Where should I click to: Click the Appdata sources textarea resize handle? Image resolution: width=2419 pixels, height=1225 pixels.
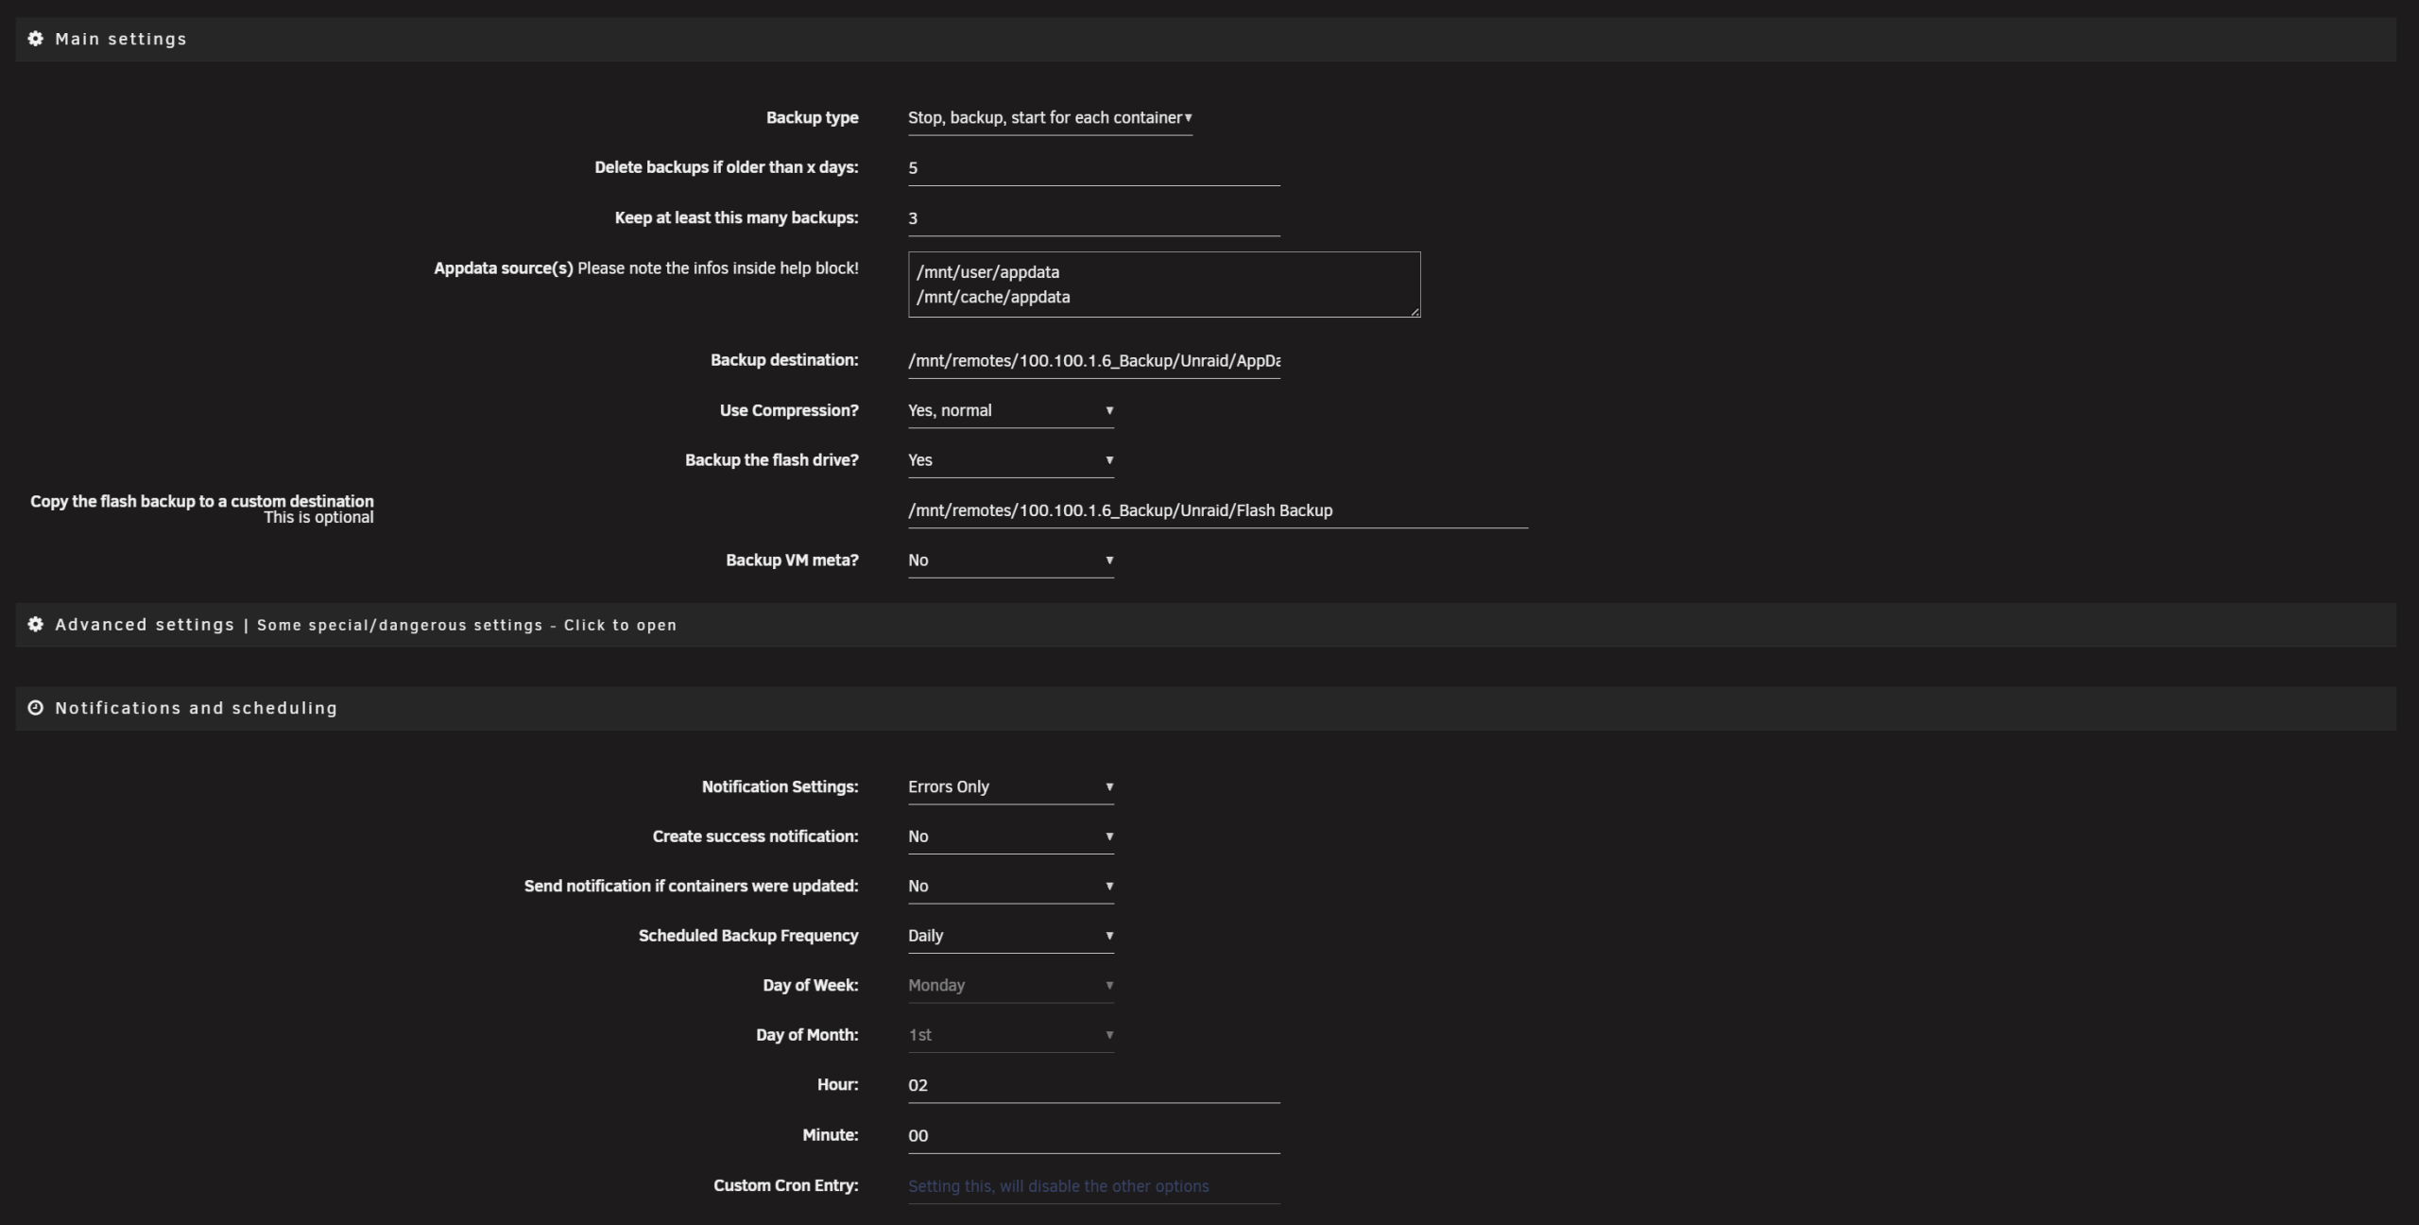(x=1415, y=312)
